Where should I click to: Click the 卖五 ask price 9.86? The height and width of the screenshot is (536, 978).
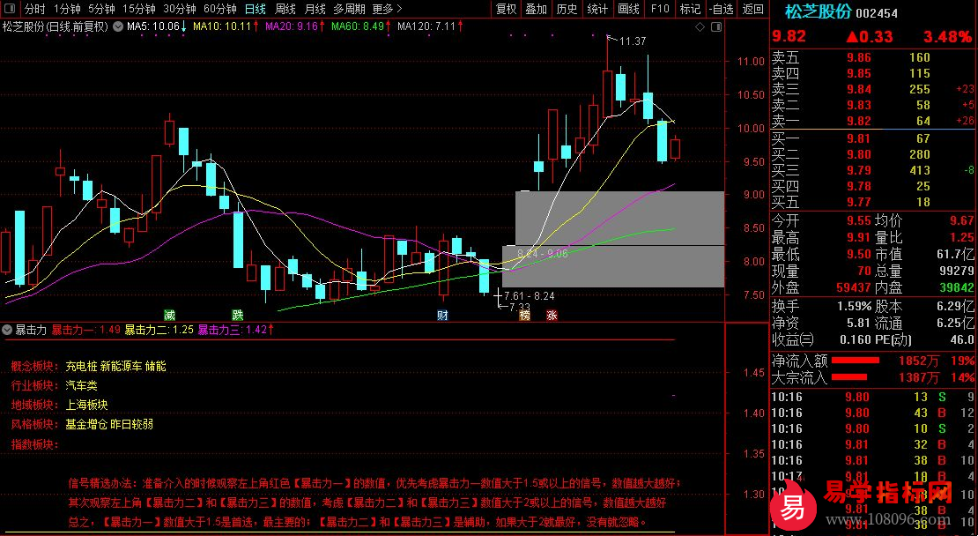point(858,57)
